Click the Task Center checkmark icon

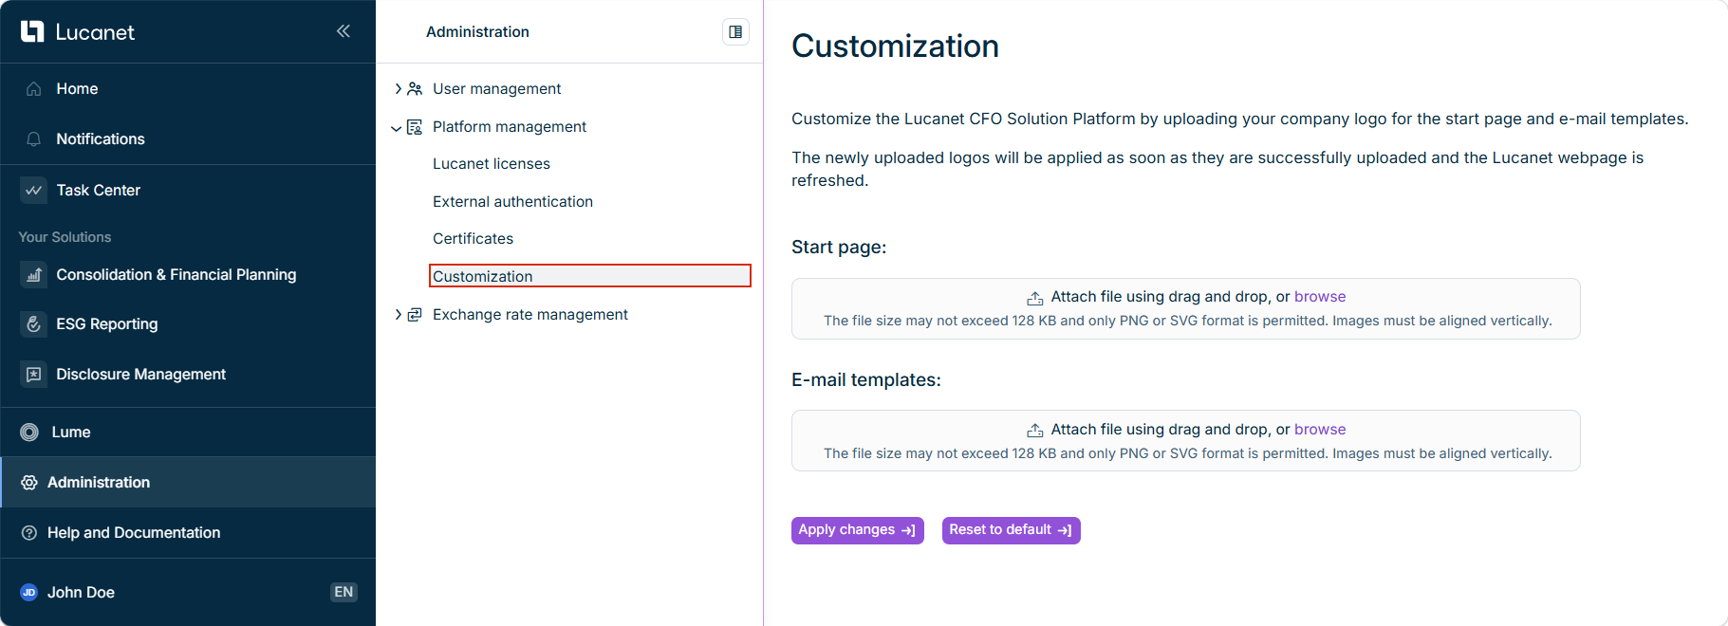click(x=34, y=190)
